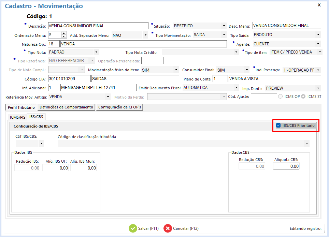Select the ICMS OP radio button
This screenshot has width=329, height=237.
(x=281, y=97)
